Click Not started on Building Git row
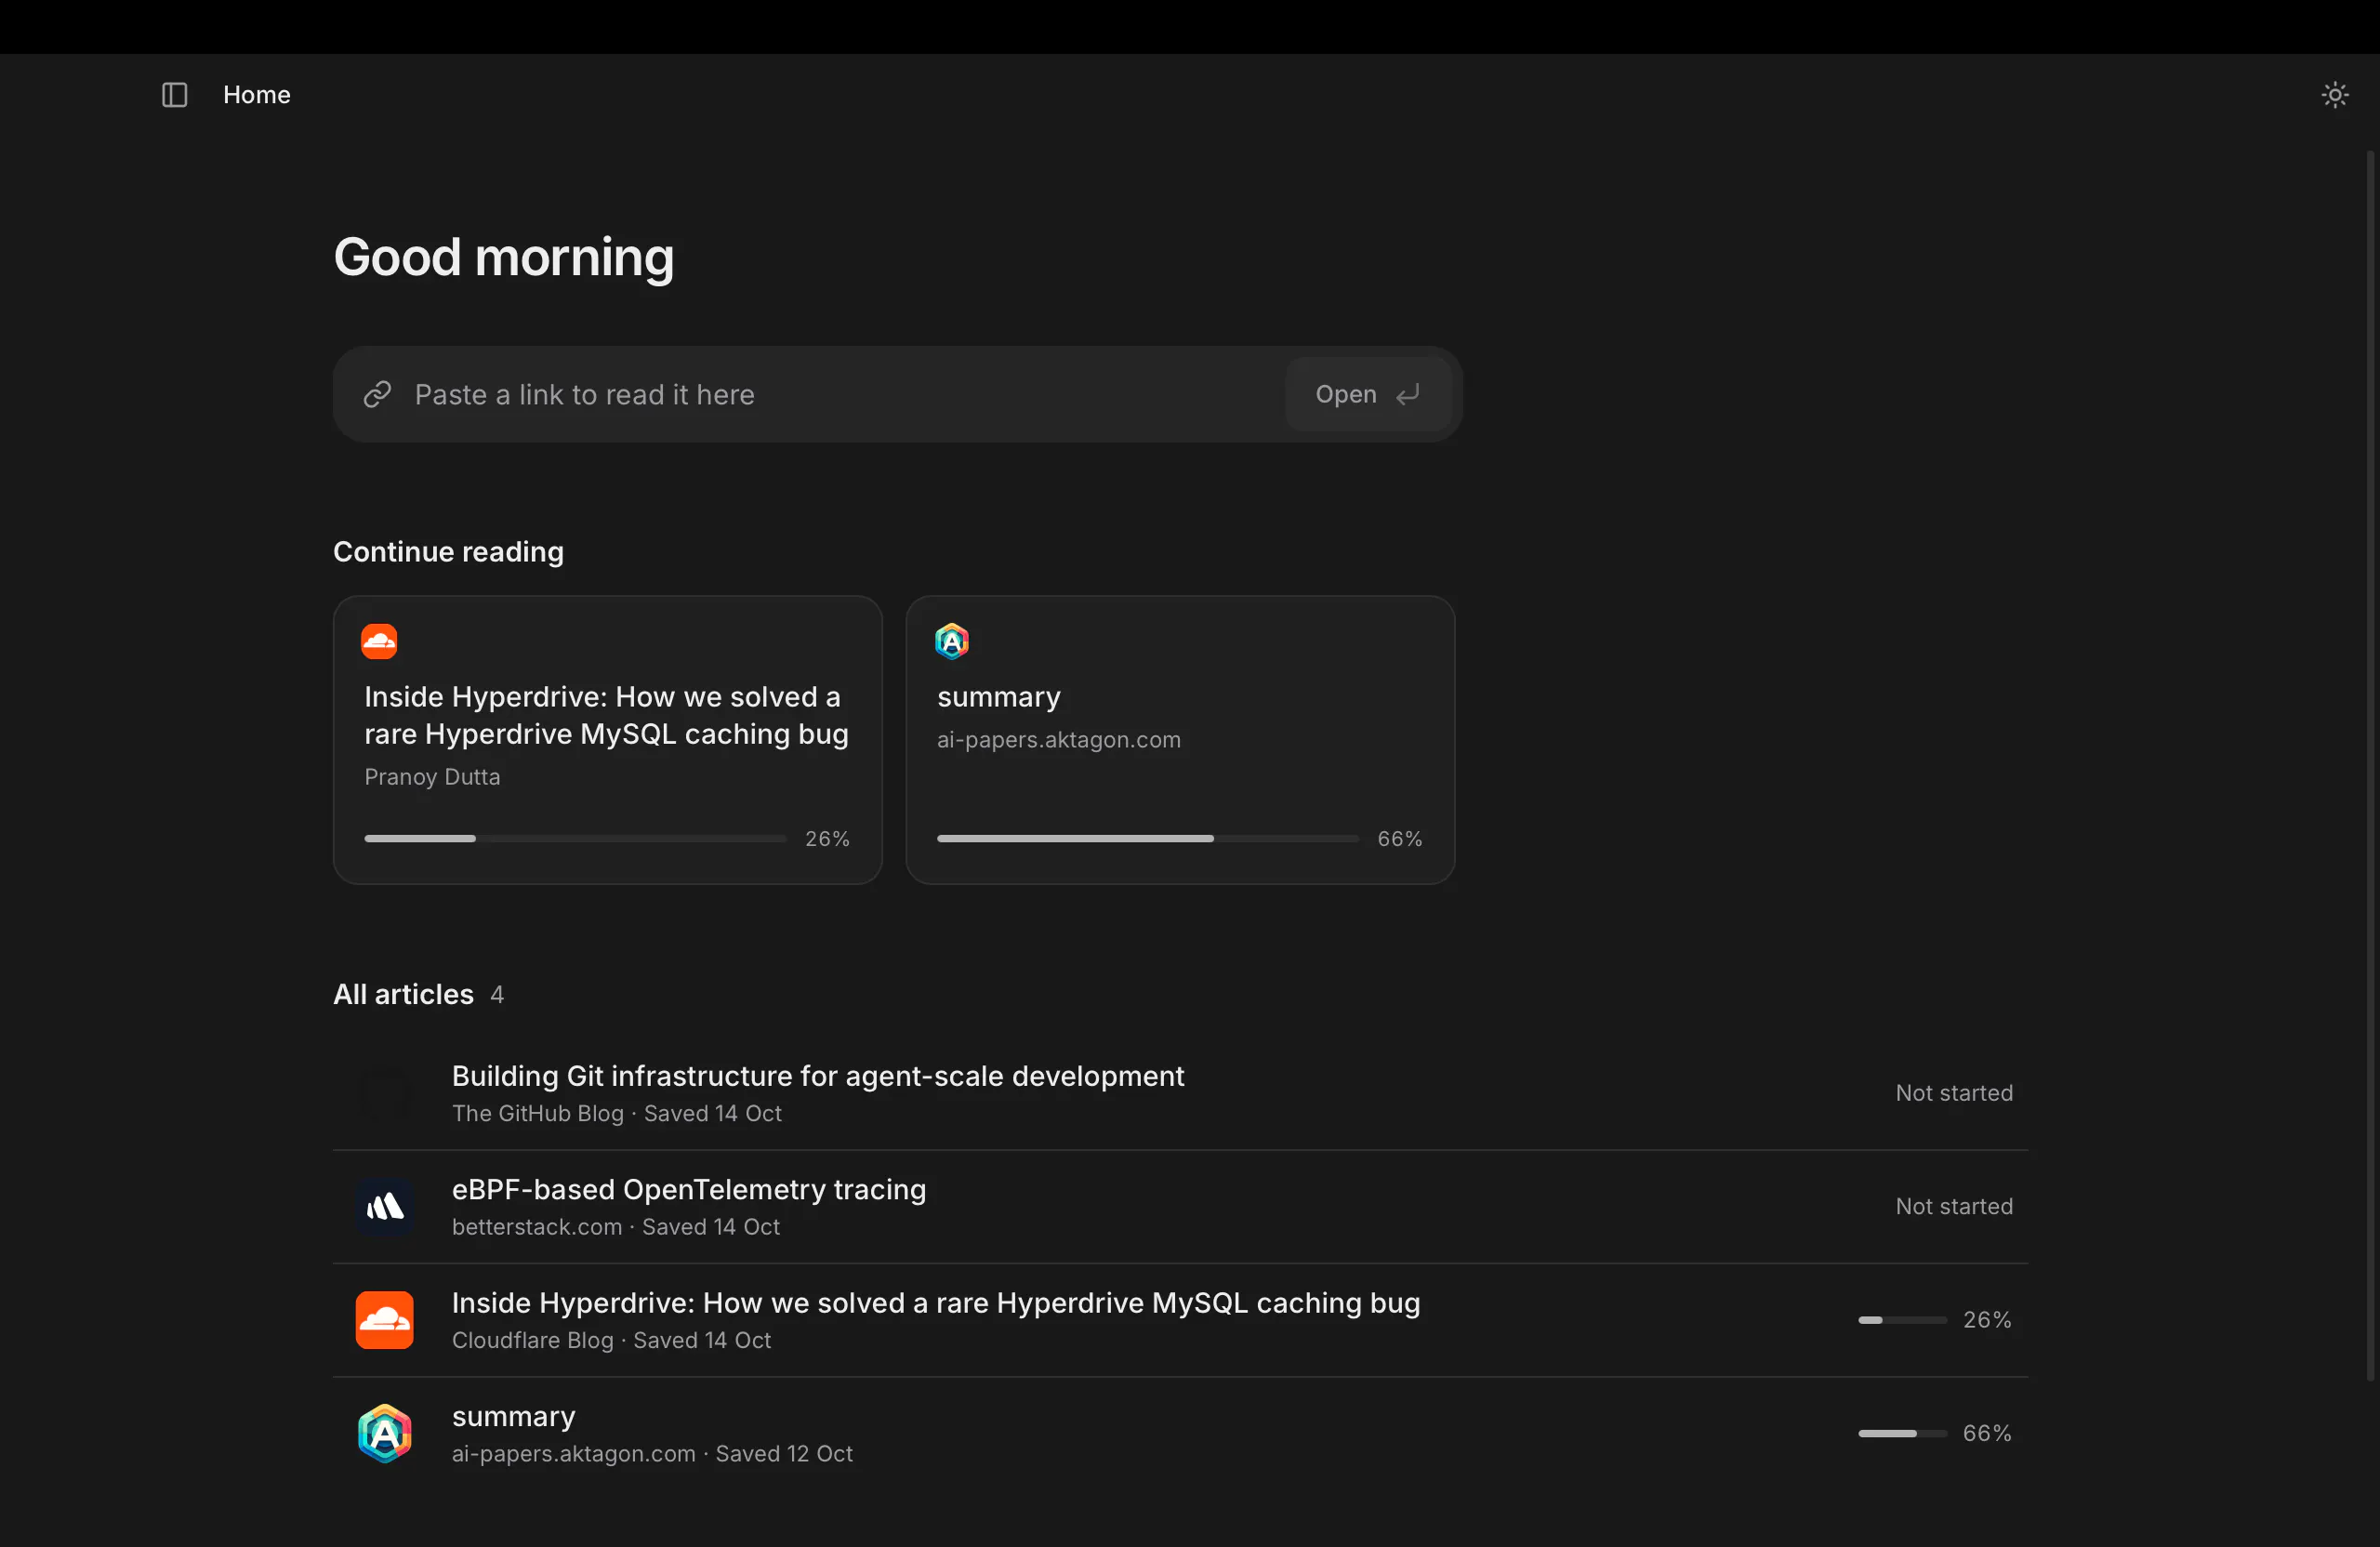The height and width of the screenshot is (1547, 2380). 1954,1093
